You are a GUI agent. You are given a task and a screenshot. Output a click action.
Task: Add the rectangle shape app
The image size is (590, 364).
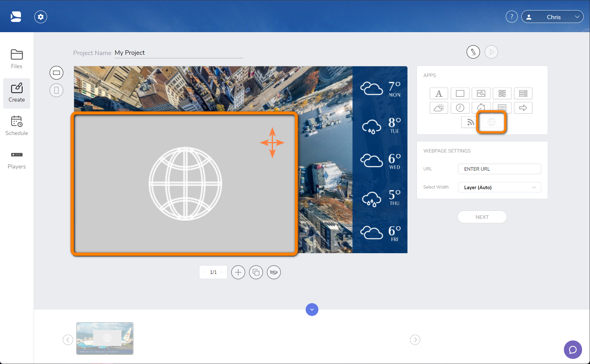click(x=460, y=94)
